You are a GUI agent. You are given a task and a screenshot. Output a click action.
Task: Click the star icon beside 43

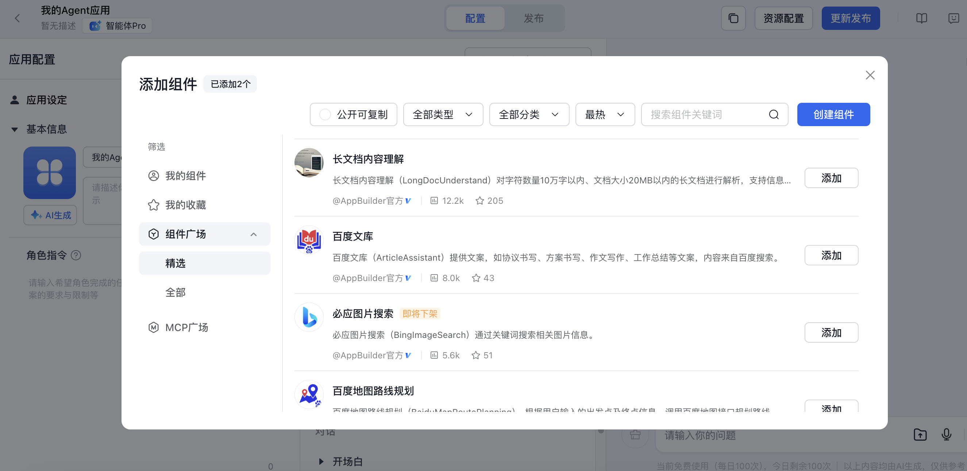pyautogui.click(x=475, y=278)
